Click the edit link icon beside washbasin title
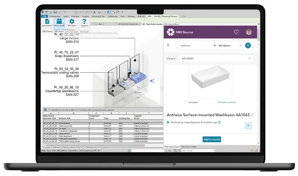The width and height of the screenshot is (298, 176). (252, 115)
